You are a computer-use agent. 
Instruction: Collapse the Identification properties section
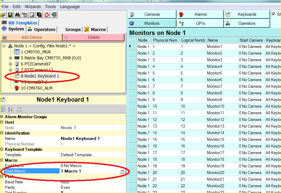click(x=2, y=133)
